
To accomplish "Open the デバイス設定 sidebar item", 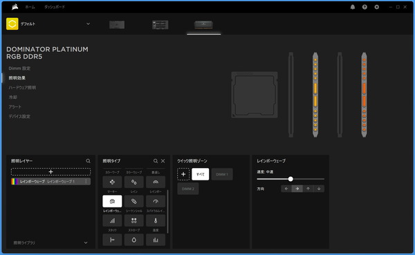I will pyautogui.click(x=19, y=116).
